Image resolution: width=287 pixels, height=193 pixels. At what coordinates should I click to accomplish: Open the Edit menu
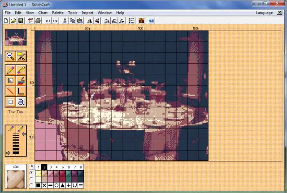(x=18, y=13)
